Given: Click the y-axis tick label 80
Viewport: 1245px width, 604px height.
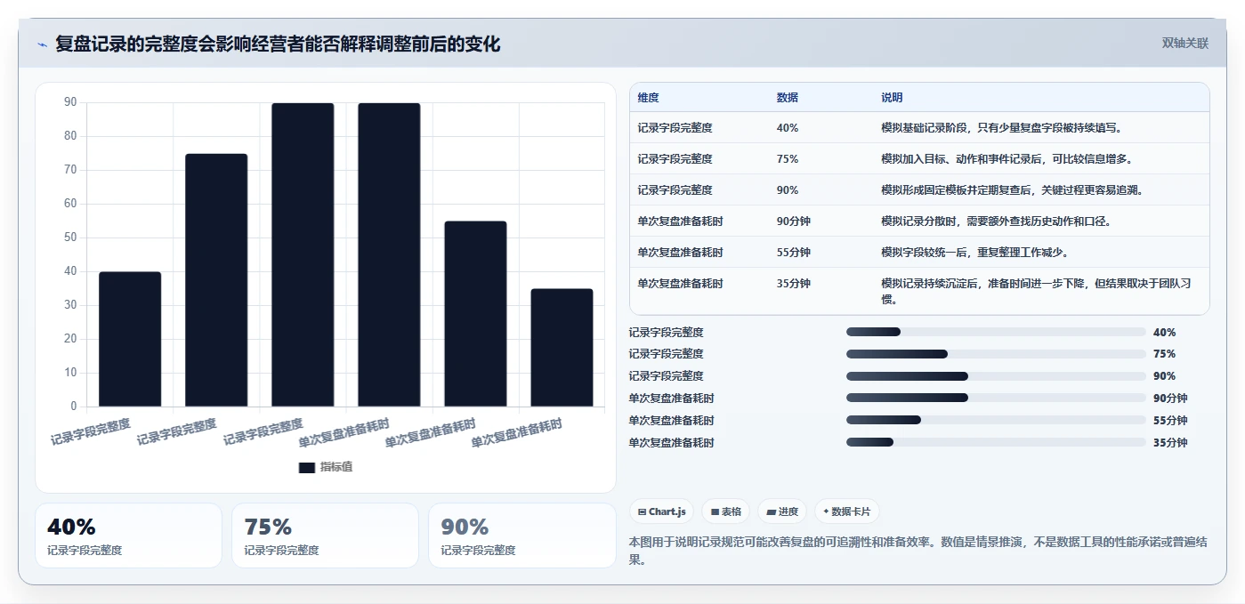Looking at the screenshot, I should 70,136.
